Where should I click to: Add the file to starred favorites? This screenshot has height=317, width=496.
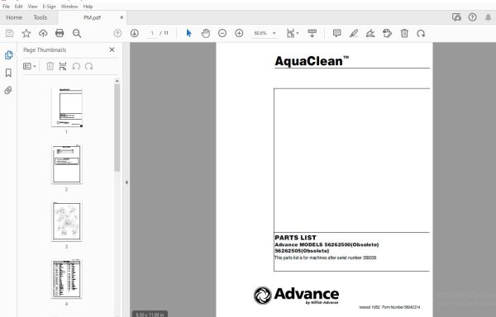(x=26, y=33)
